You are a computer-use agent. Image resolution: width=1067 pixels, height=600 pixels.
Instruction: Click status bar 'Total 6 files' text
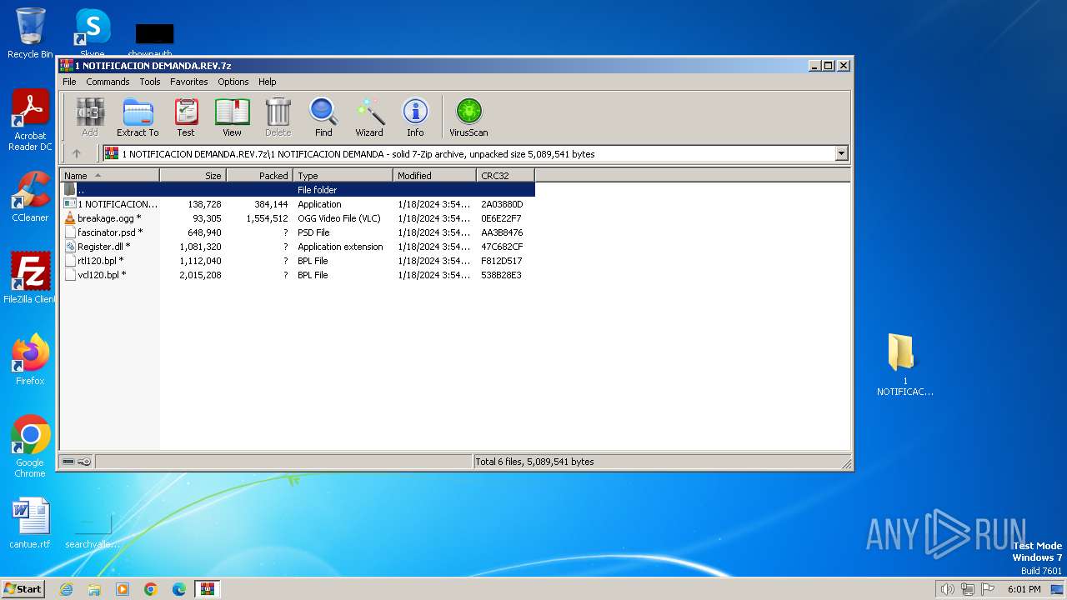534,462
